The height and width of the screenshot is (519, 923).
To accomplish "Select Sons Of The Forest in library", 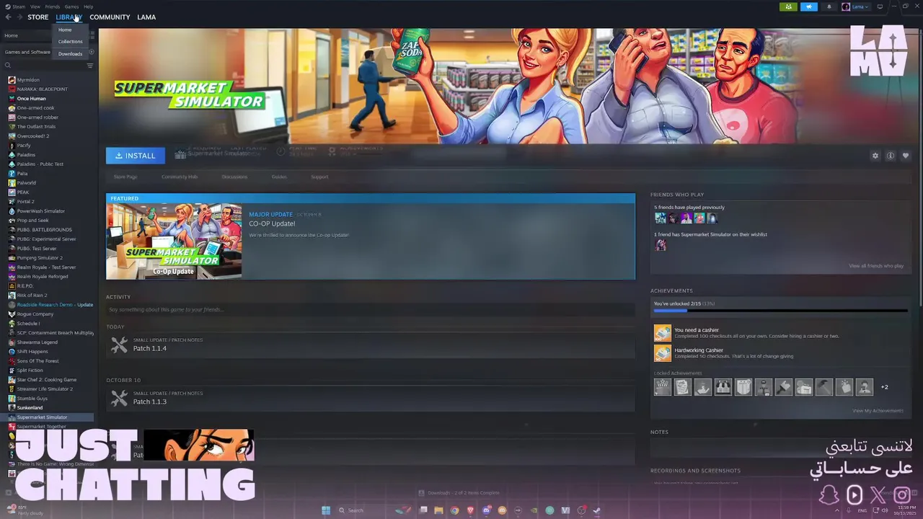I will pyautogui.click(x=37, y=361).
